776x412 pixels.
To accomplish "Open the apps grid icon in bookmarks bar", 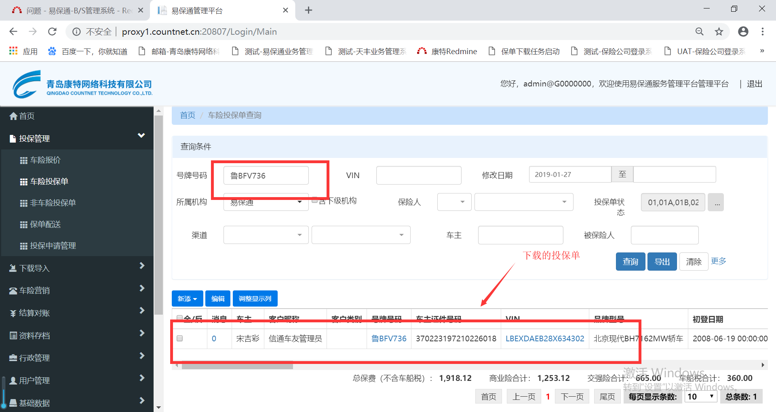I will click(x=13, y=51).
